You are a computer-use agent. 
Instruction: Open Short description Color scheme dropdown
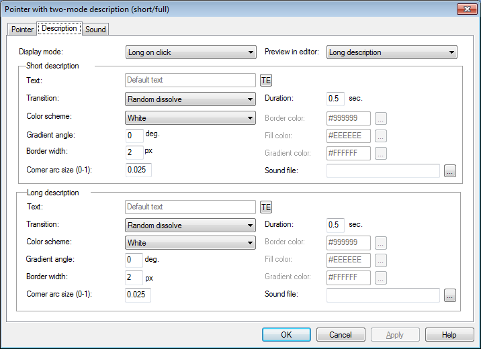click(191, 118)
